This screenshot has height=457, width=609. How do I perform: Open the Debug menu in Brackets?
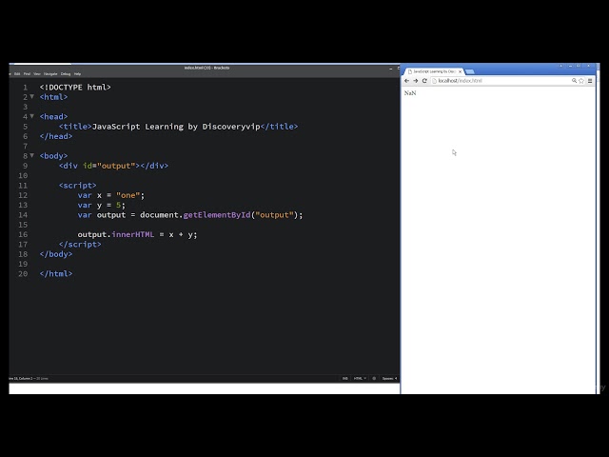point(66,74)
